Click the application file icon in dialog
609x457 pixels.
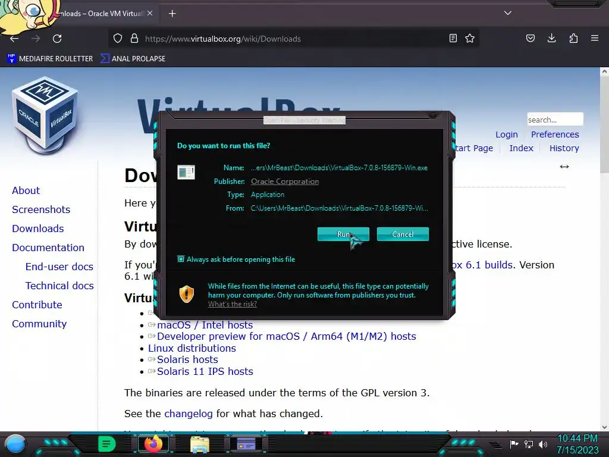click(x=186, y=172)
